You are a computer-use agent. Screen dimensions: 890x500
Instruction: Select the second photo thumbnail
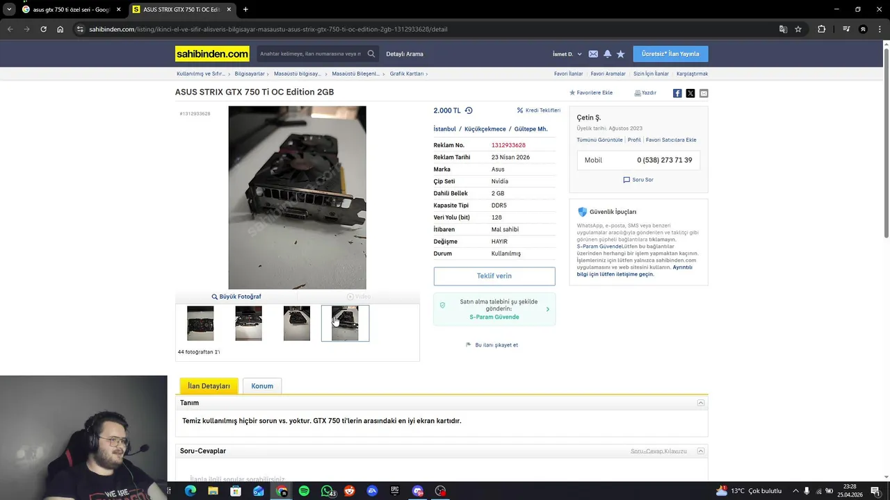(248, 324)
